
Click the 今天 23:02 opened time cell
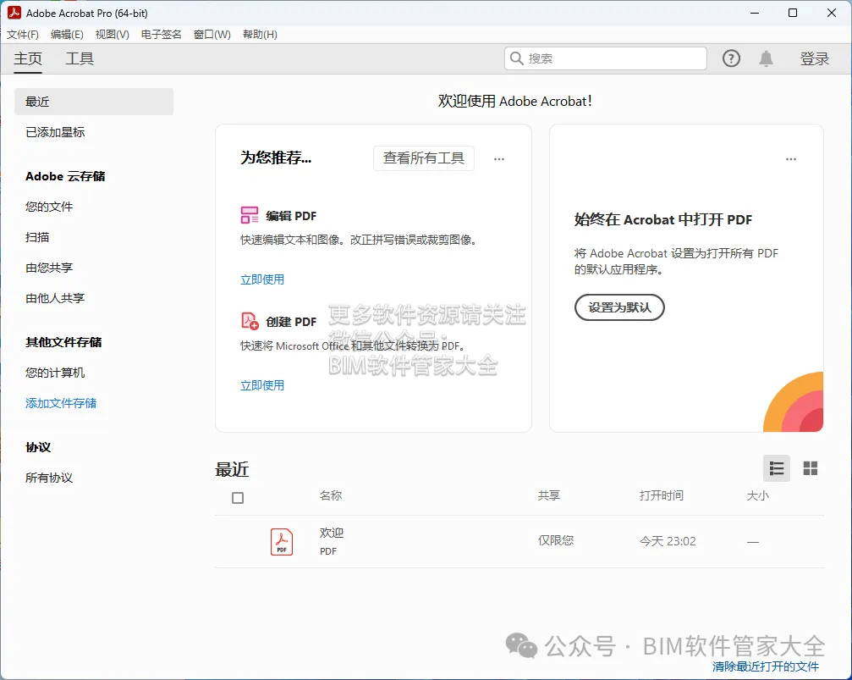668,541
